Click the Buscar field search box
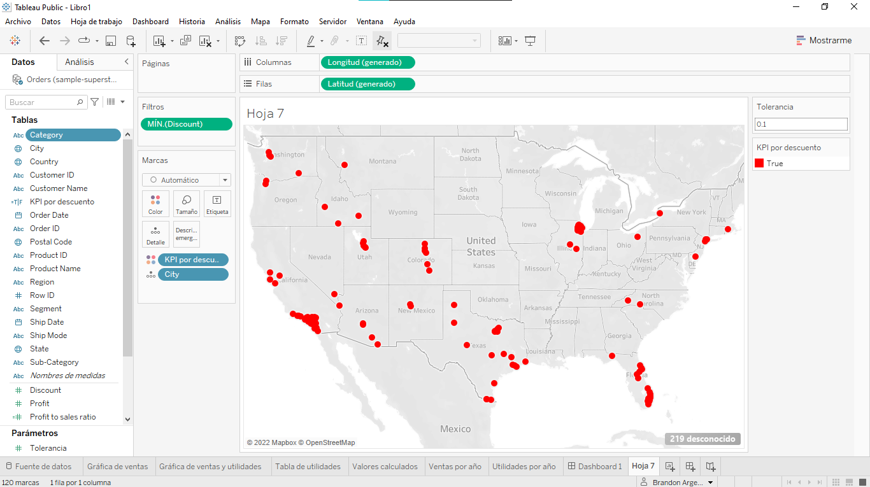Image resolution: width=870 pixels, height=487 pixels. 45,102
